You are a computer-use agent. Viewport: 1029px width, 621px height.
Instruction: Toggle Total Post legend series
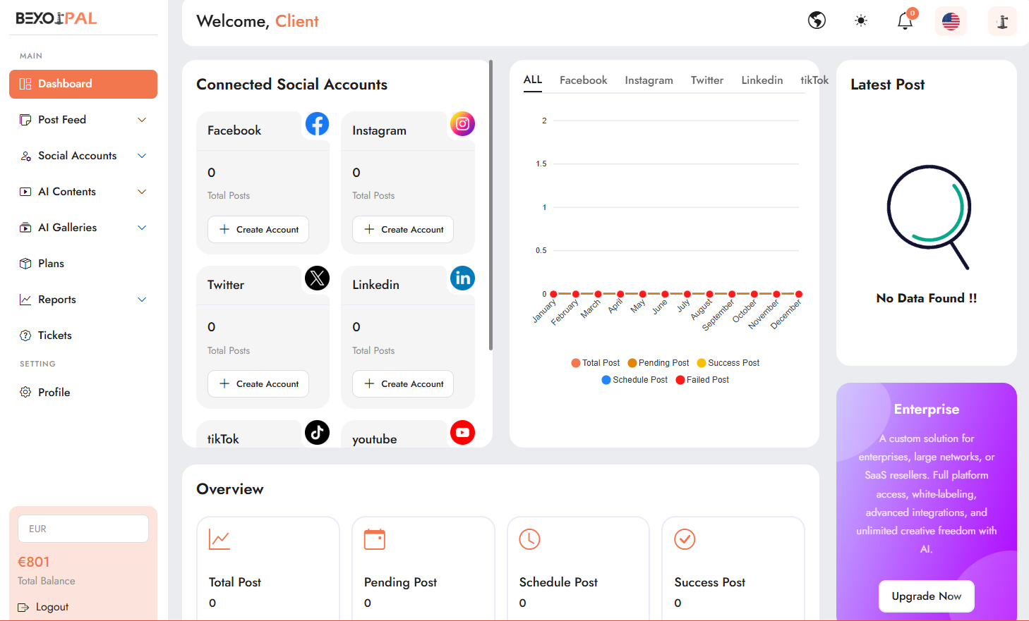coord(596,363)
